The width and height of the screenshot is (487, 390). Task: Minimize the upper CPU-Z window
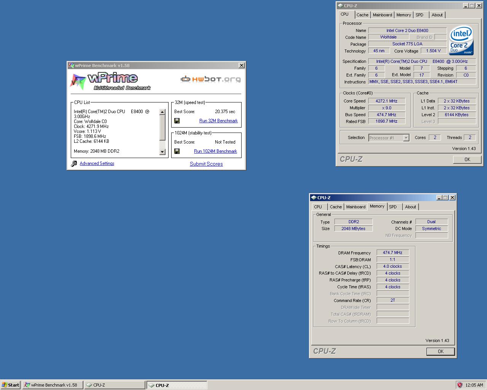point(466,5)
